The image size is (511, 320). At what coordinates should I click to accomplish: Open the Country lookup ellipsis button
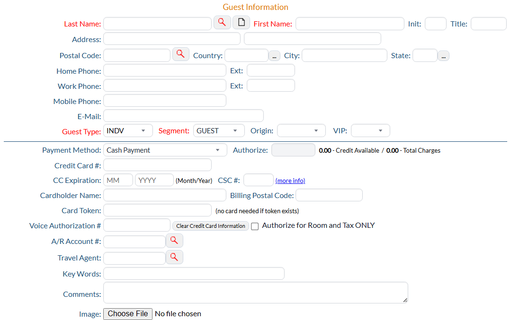(x=275, y=56)
